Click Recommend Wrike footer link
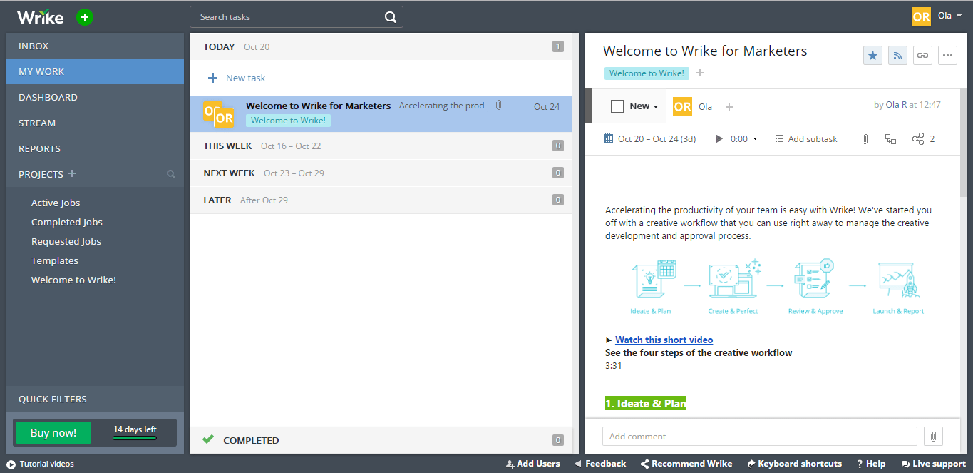 click(686, 464)
